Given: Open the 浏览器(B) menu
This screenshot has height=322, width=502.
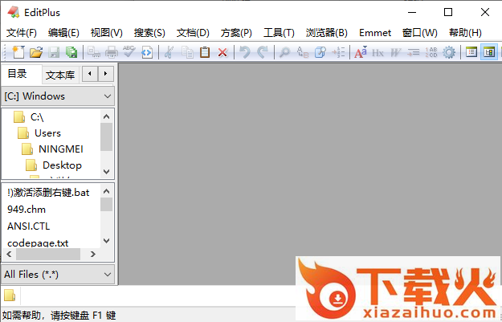Looking at the screenshot, I should (x=327, y=33).
